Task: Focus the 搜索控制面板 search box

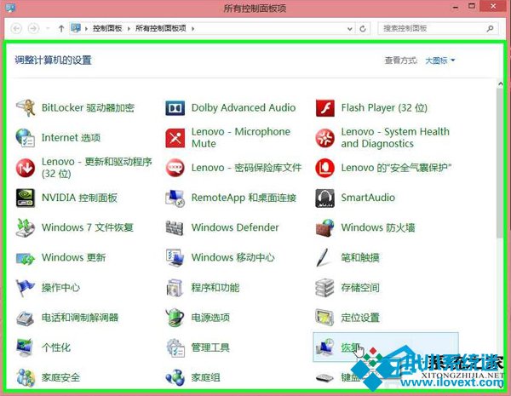Action: click(439, 29)
